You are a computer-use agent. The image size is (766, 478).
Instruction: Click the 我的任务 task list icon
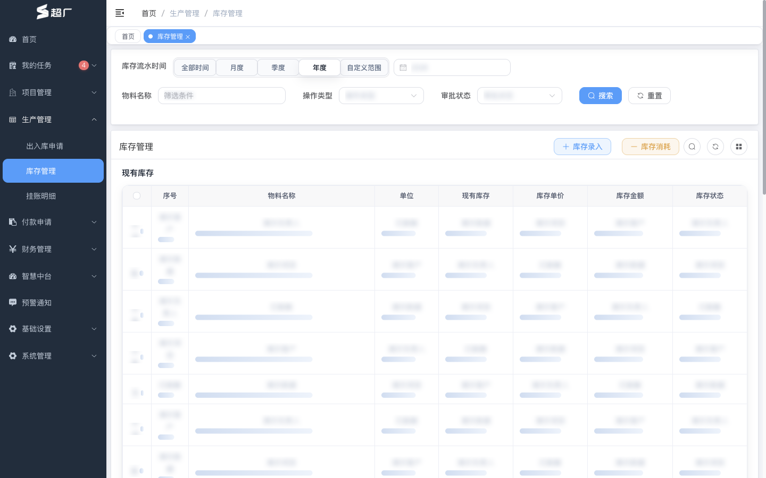pos(13,65)
